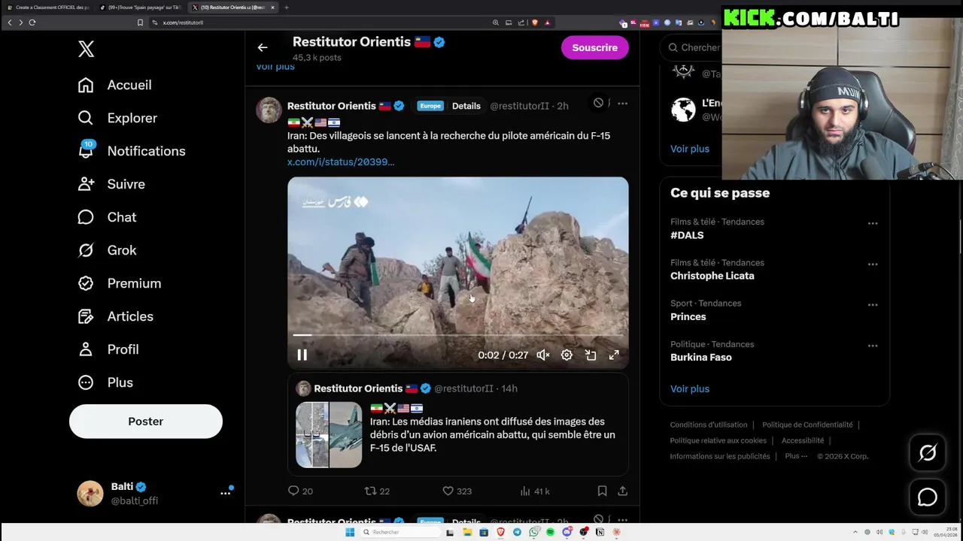
Task: Click the Voir plus link above the post
Action: pos(275,67)
